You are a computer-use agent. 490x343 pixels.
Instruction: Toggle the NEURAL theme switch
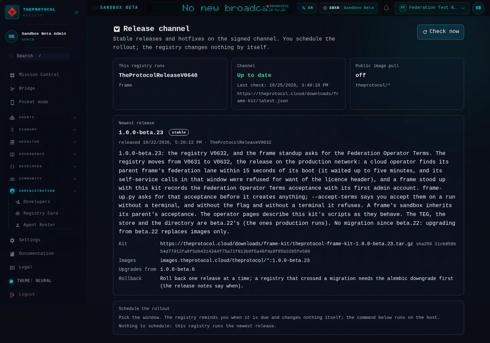coord(11,281)
